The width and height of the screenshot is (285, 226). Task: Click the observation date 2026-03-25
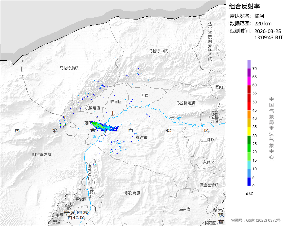268,31
